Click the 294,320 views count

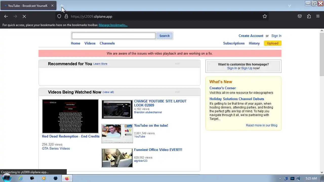[x=52, y=145]
